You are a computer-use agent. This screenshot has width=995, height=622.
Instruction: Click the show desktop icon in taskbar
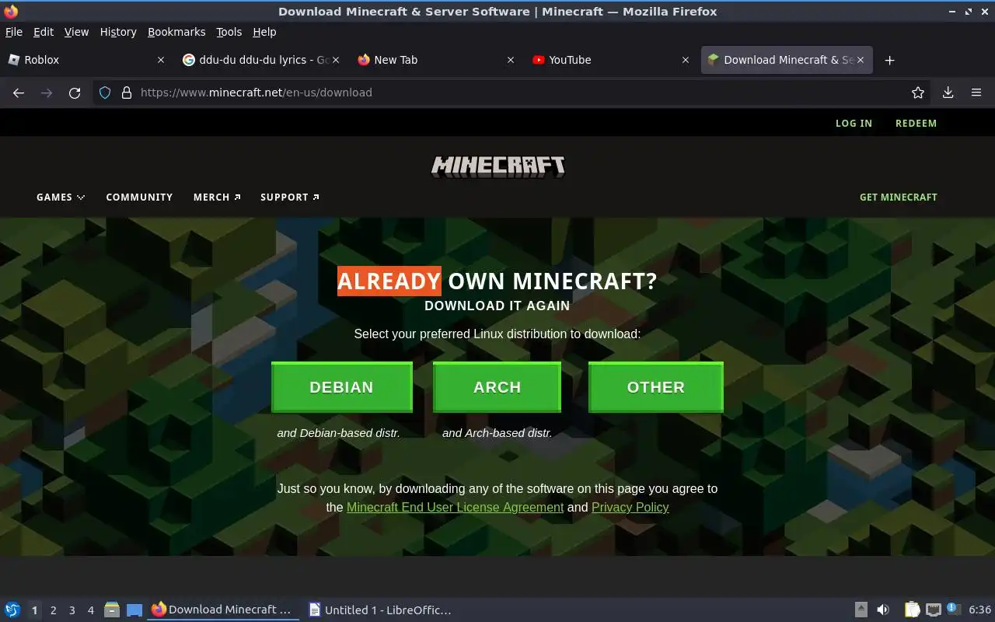134,610
